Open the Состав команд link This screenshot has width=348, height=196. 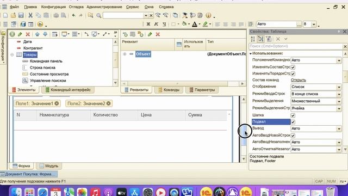click(299, 80)
